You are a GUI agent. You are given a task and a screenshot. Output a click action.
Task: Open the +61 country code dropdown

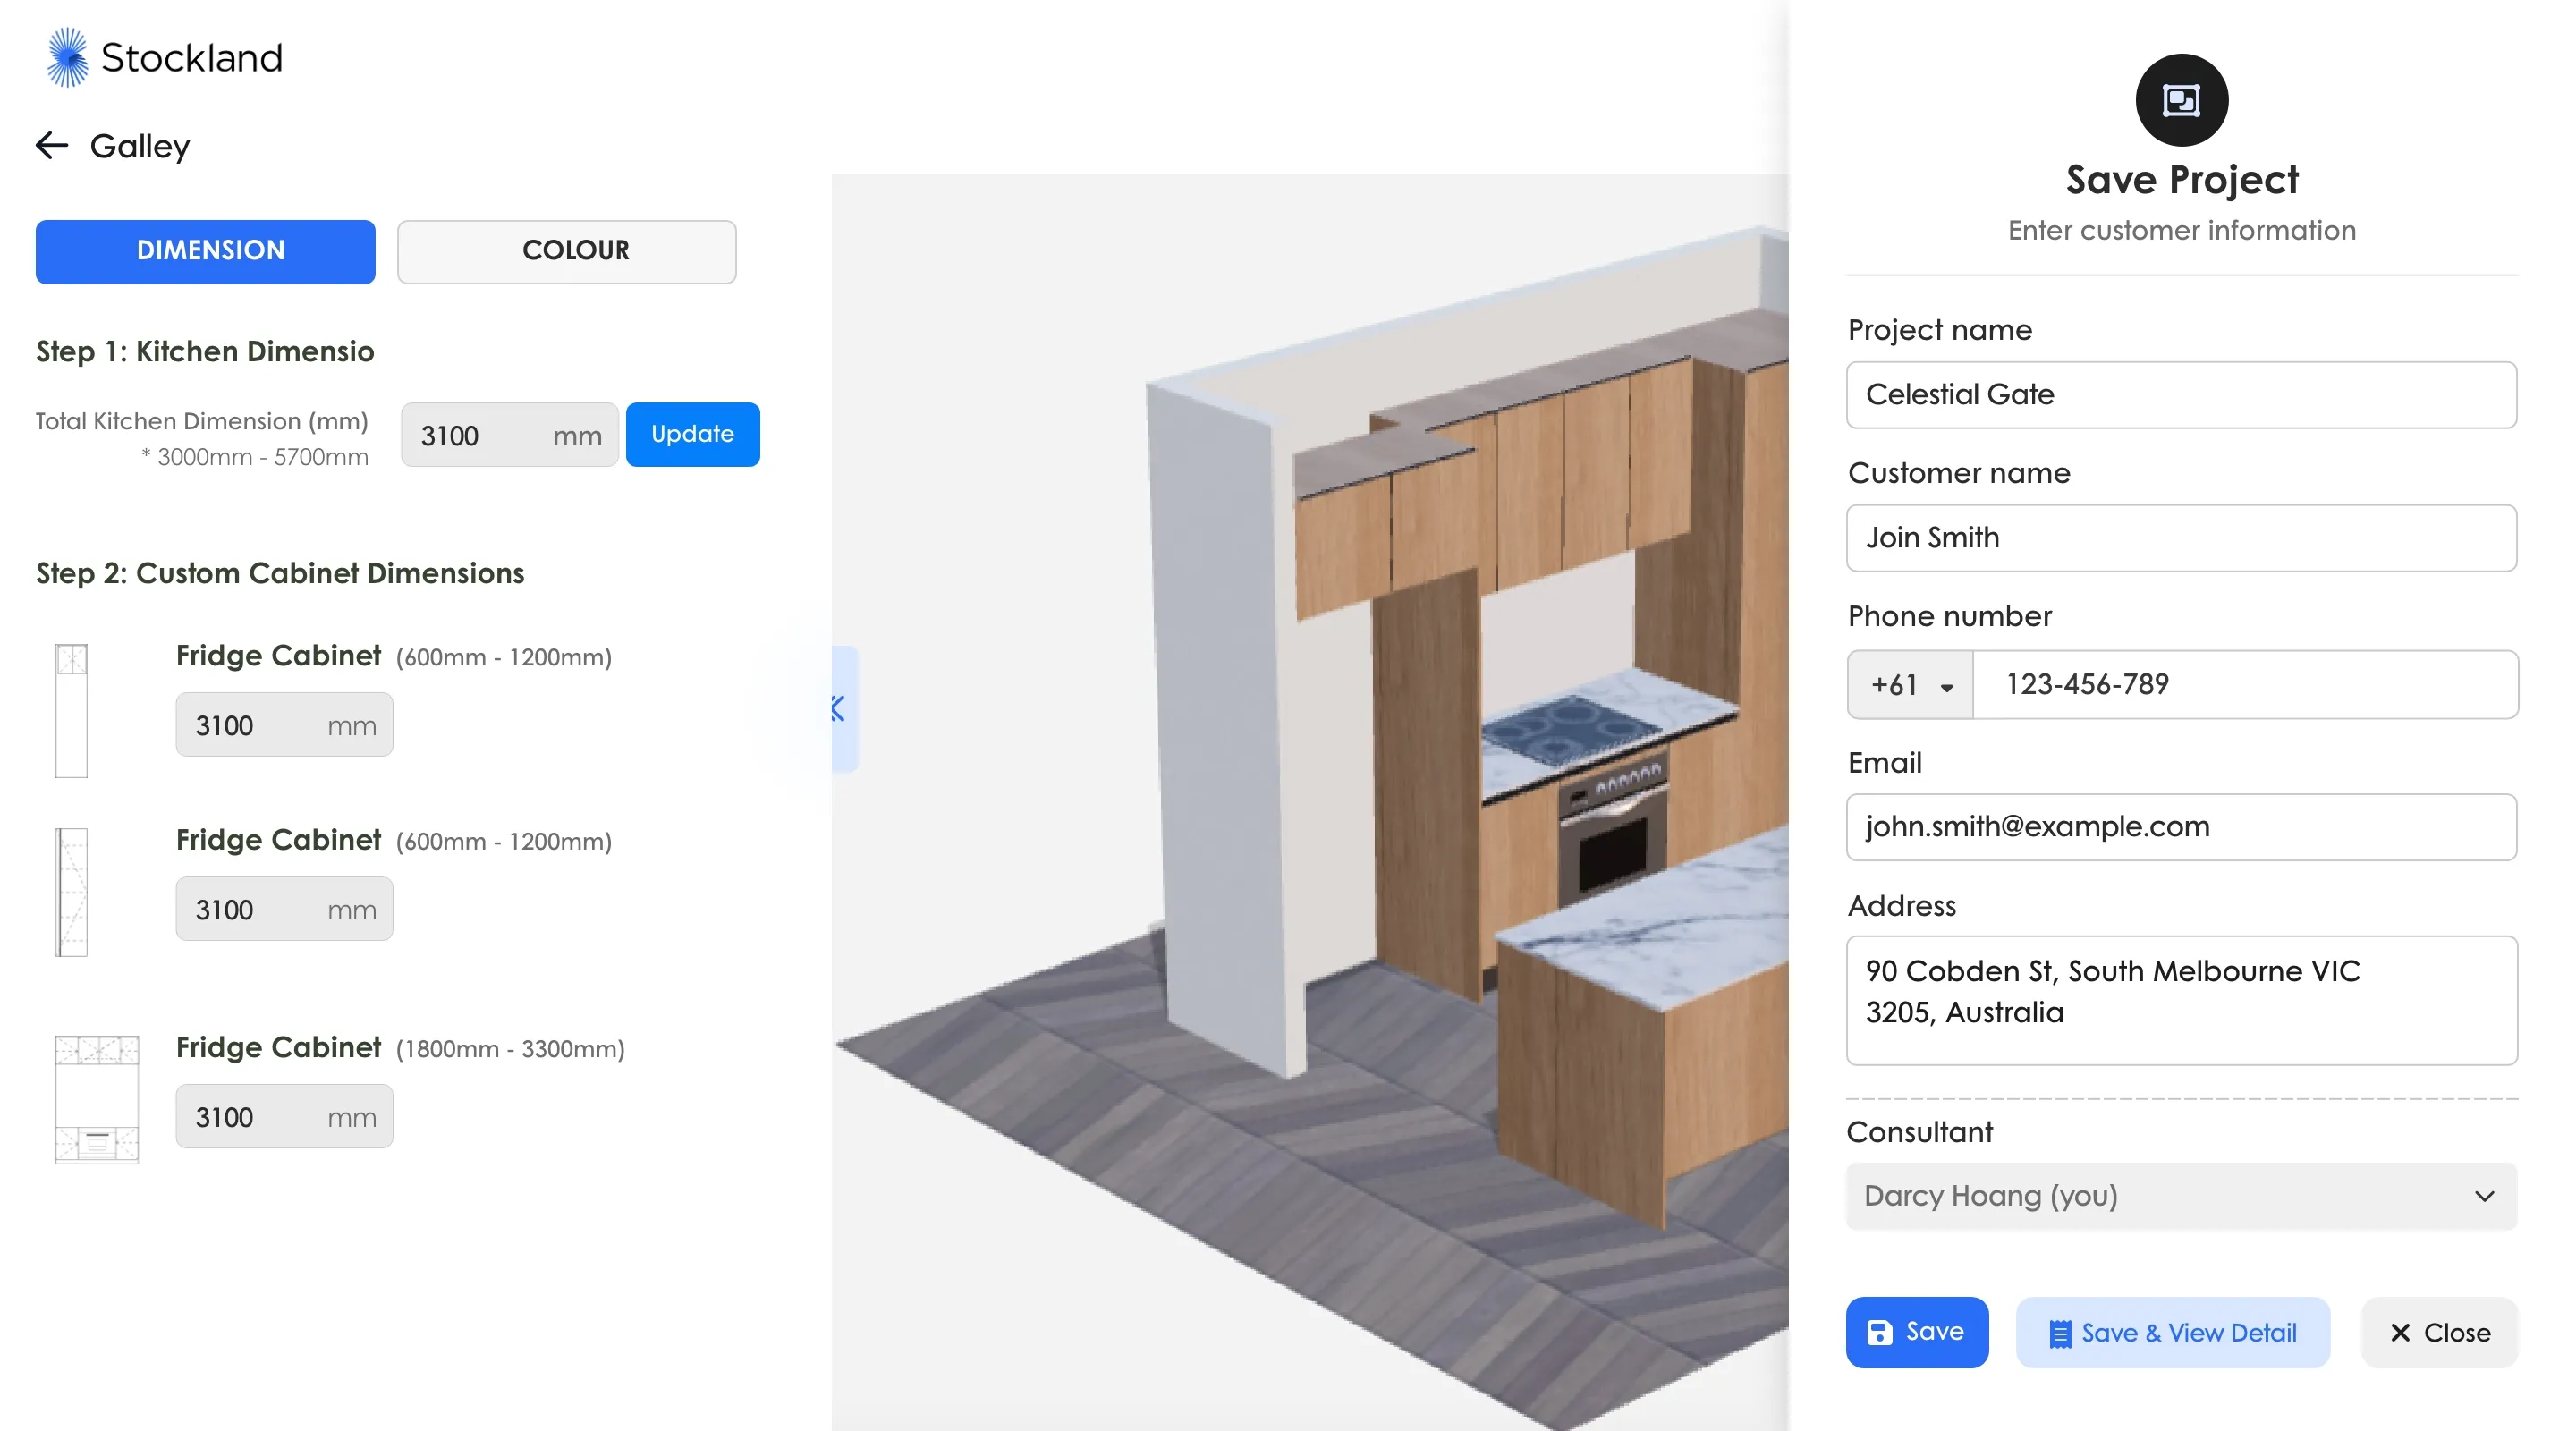pos(1910,685)
